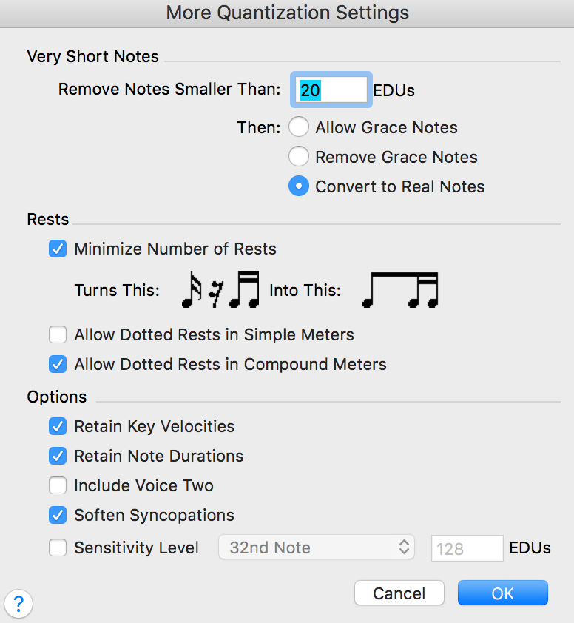
Task: Enable the Include Voice Two option
Action: tap(58, 485)
